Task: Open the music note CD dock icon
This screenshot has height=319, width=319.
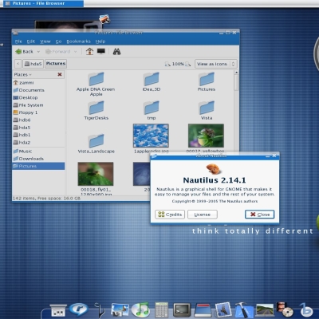Action: click(140, 309)
